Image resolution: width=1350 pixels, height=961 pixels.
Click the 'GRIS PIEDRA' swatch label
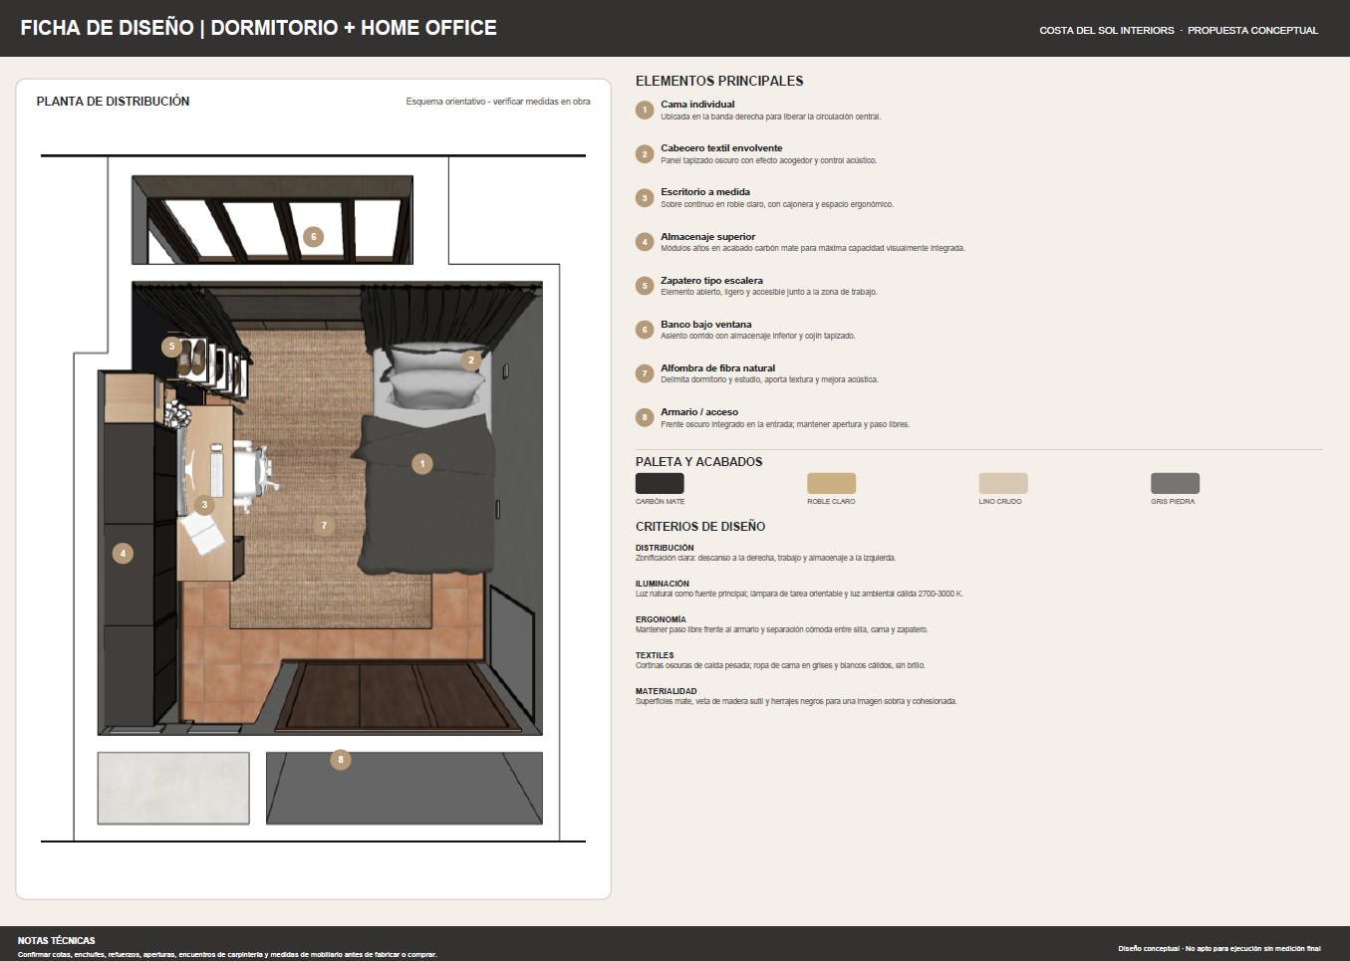(1173, 501)
